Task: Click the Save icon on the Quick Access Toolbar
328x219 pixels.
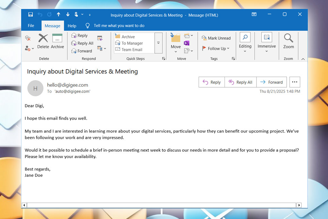Action: [30, 14]
